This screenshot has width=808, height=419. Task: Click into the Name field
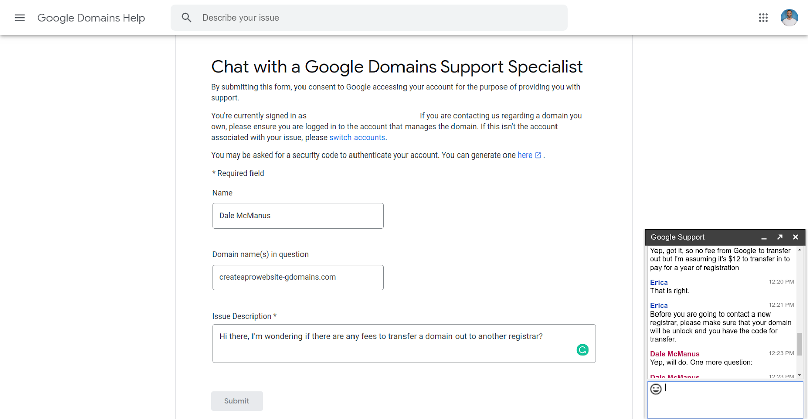click(x=298, y=216)
